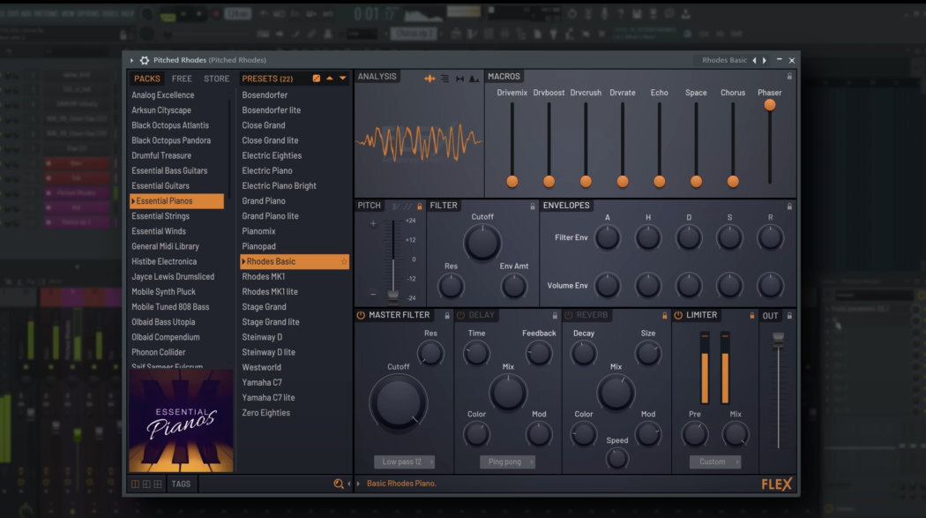Select the Yamaha C7 preset
This screenshot has height=518, width=926.
(x=262, y=383)
